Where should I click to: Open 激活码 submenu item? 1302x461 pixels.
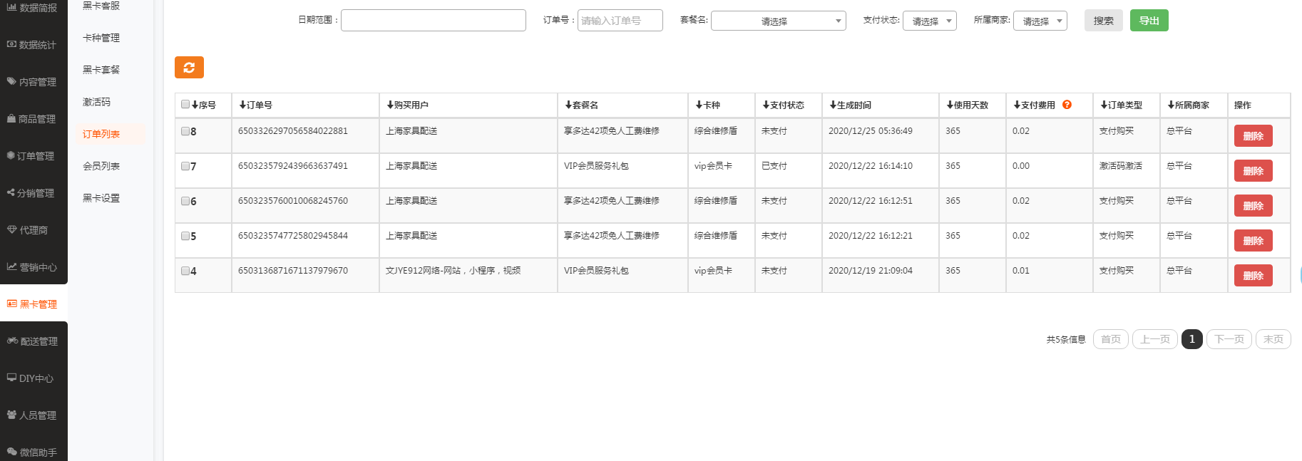point(97,102)
